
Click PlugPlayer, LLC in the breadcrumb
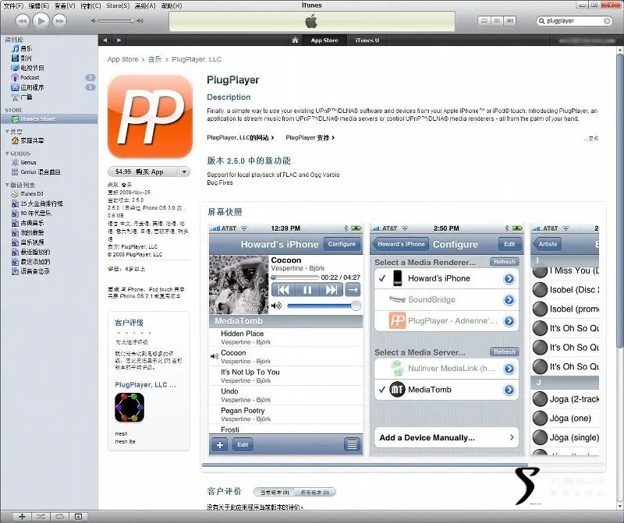click(x=197, y=59)
